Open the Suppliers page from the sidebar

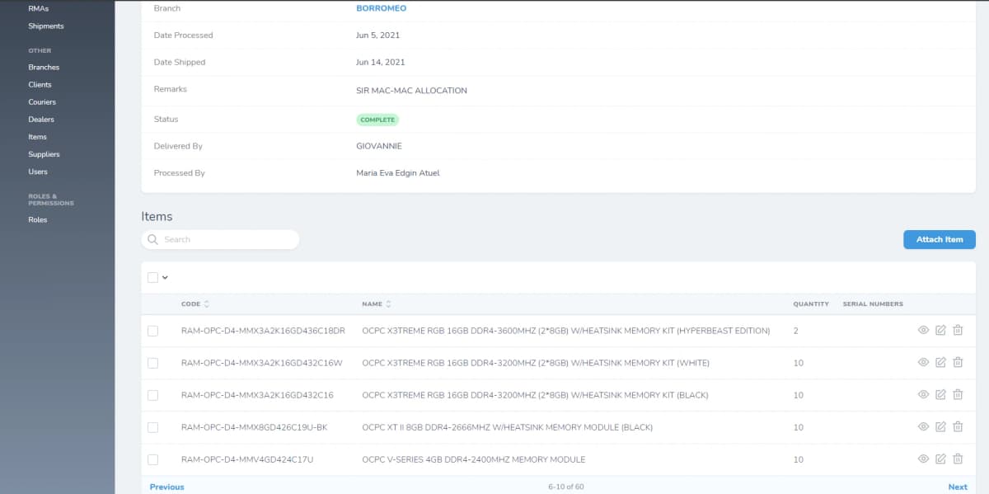[44, 153]
